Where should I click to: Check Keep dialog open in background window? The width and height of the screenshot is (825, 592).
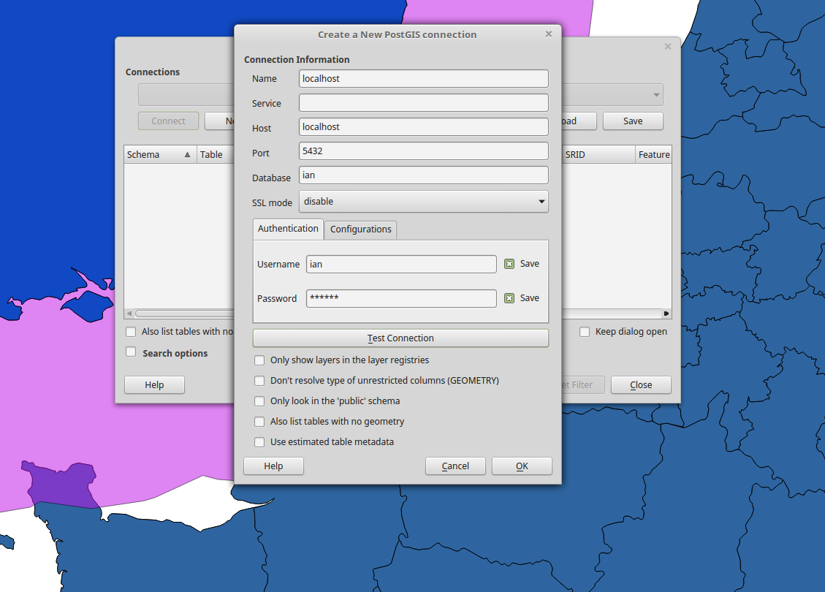tap(585, 332)
